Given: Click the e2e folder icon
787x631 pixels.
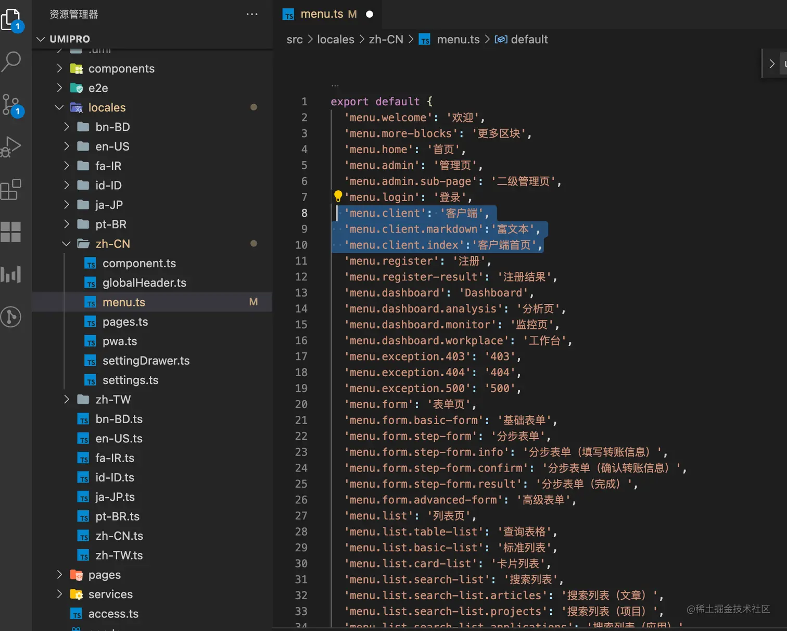Looking at the screenshot, I should [x=77, y=88].
